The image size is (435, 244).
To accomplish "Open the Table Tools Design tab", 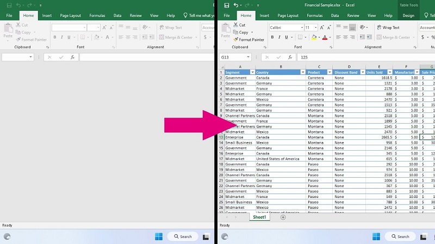I will click(x=408, y=16).
